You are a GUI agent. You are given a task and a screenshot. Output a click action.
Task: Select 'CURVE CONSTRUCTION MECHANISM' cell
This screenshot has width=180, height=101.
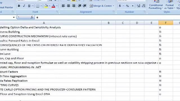(x=51, y=36)
